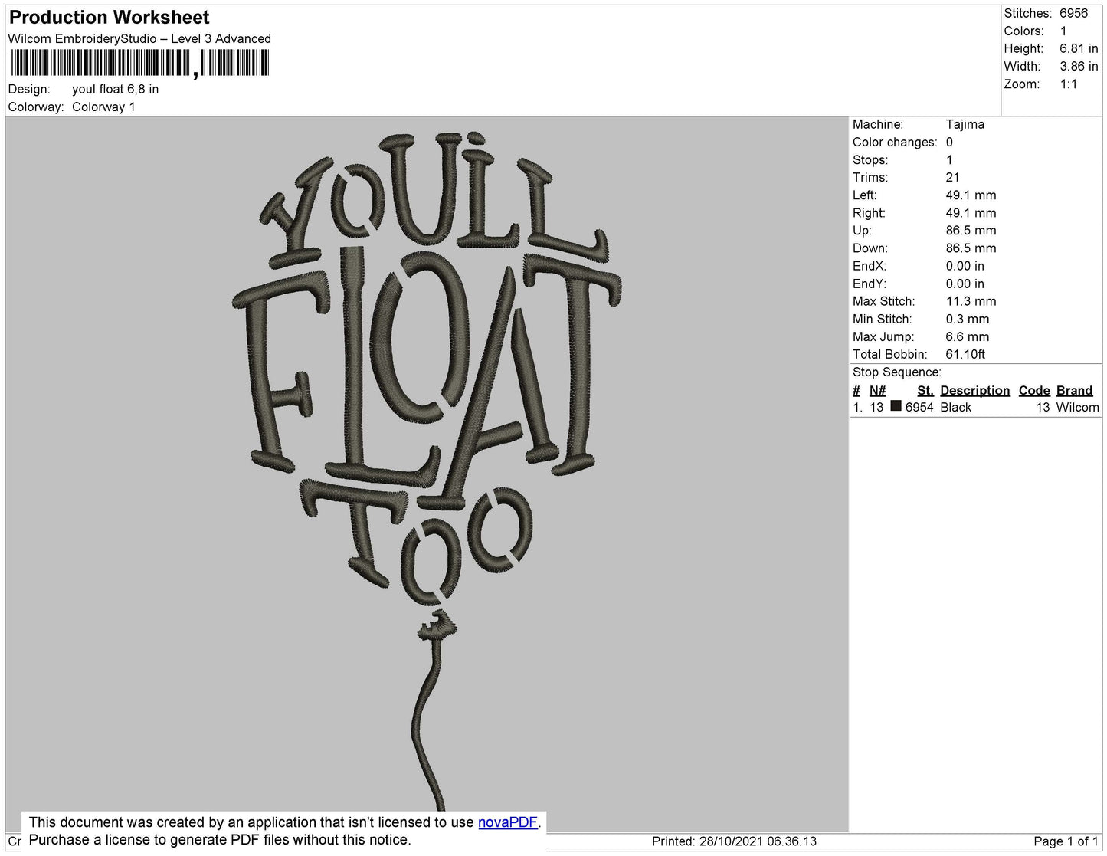Click 'Black' description in stop sequence row
Screen dimensions: 1107x856
click(956, 407)
